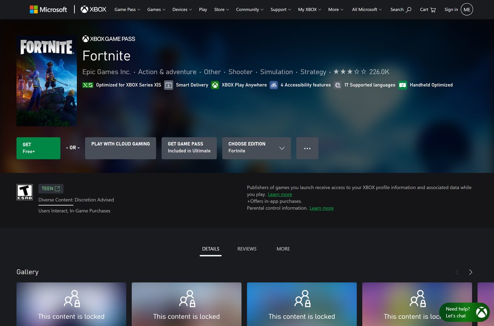Expand the Game Pass menu
This screenshot has width=494, height=326.
[127, 9]
